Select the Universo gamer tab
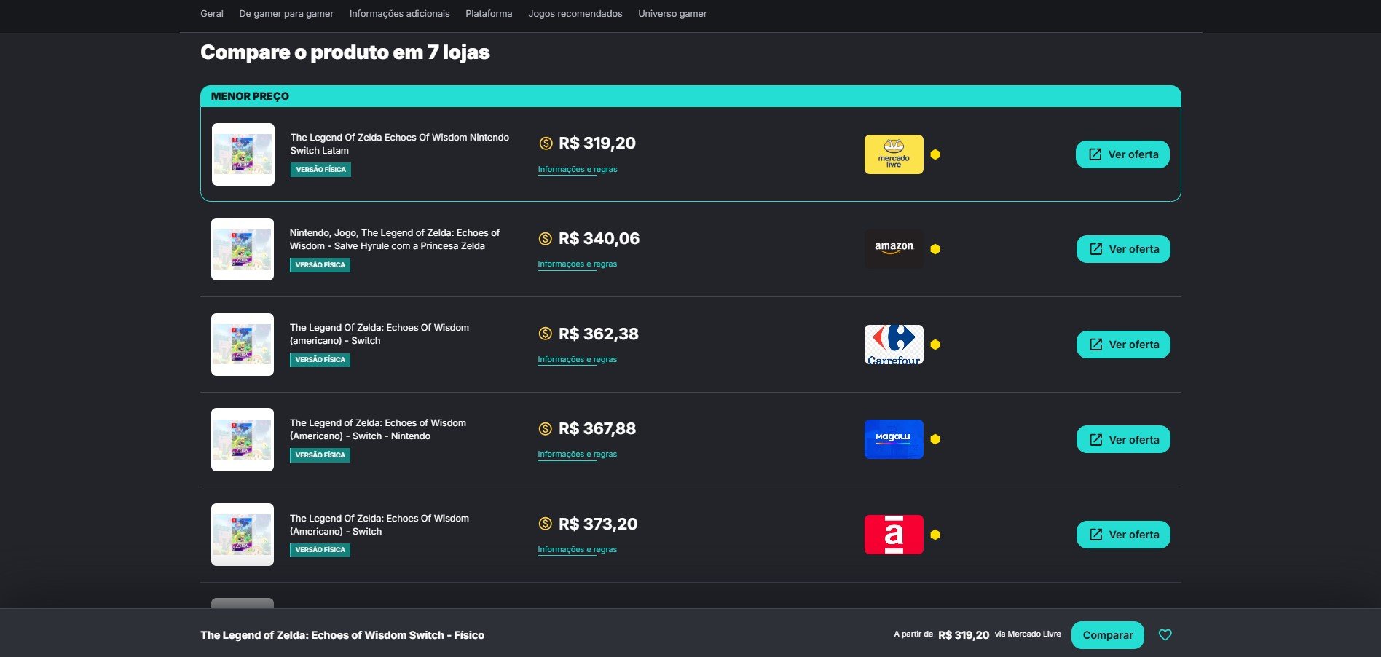The height and width of the screenshot is (657, 1381). pos(672,13)
